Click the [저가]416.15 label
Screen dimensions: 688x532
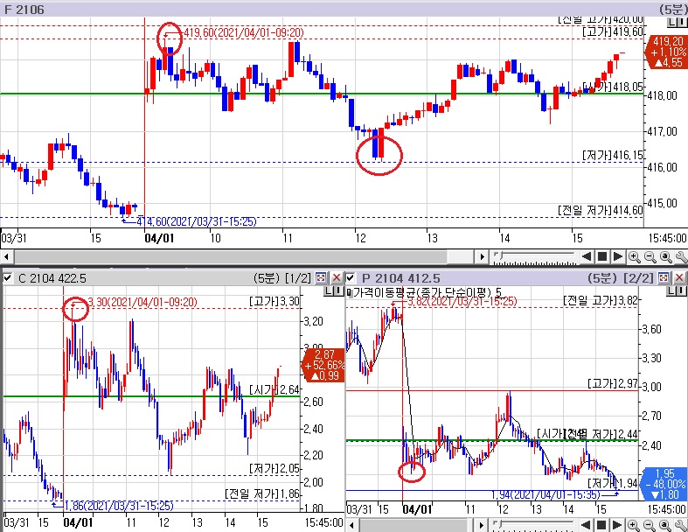coord(613,155)
